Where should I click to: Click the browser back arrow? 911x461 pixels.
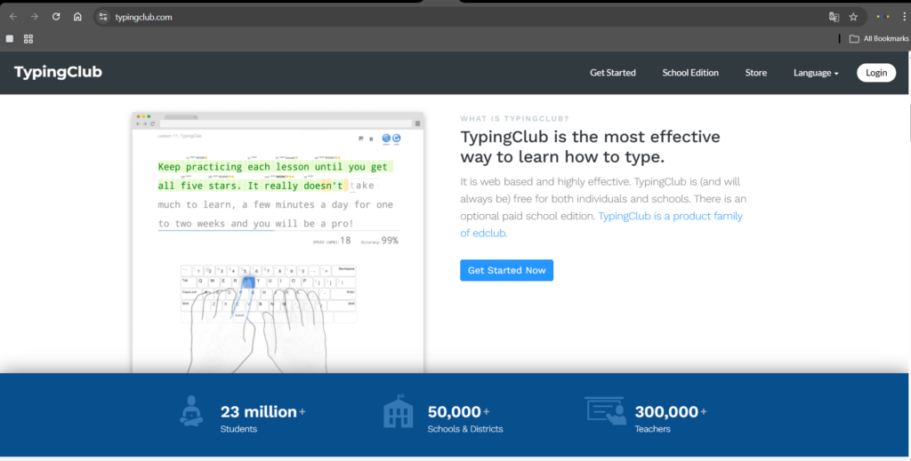click(13, 17)
